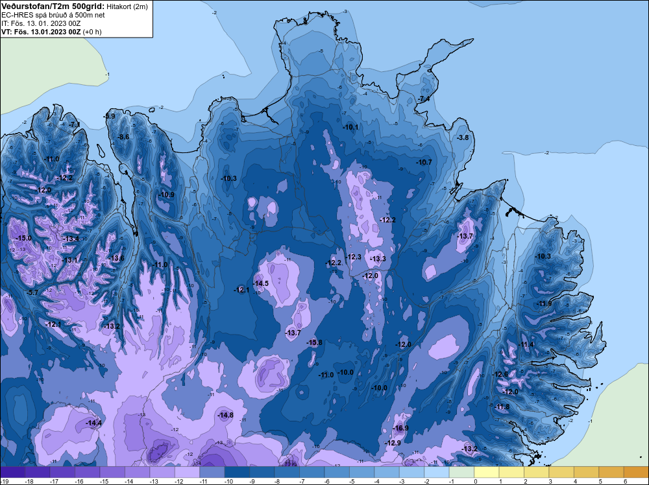Screen dimensions: 649x485
Task: Click the pale green -1 legend swatch
Action: pos(461,472)
